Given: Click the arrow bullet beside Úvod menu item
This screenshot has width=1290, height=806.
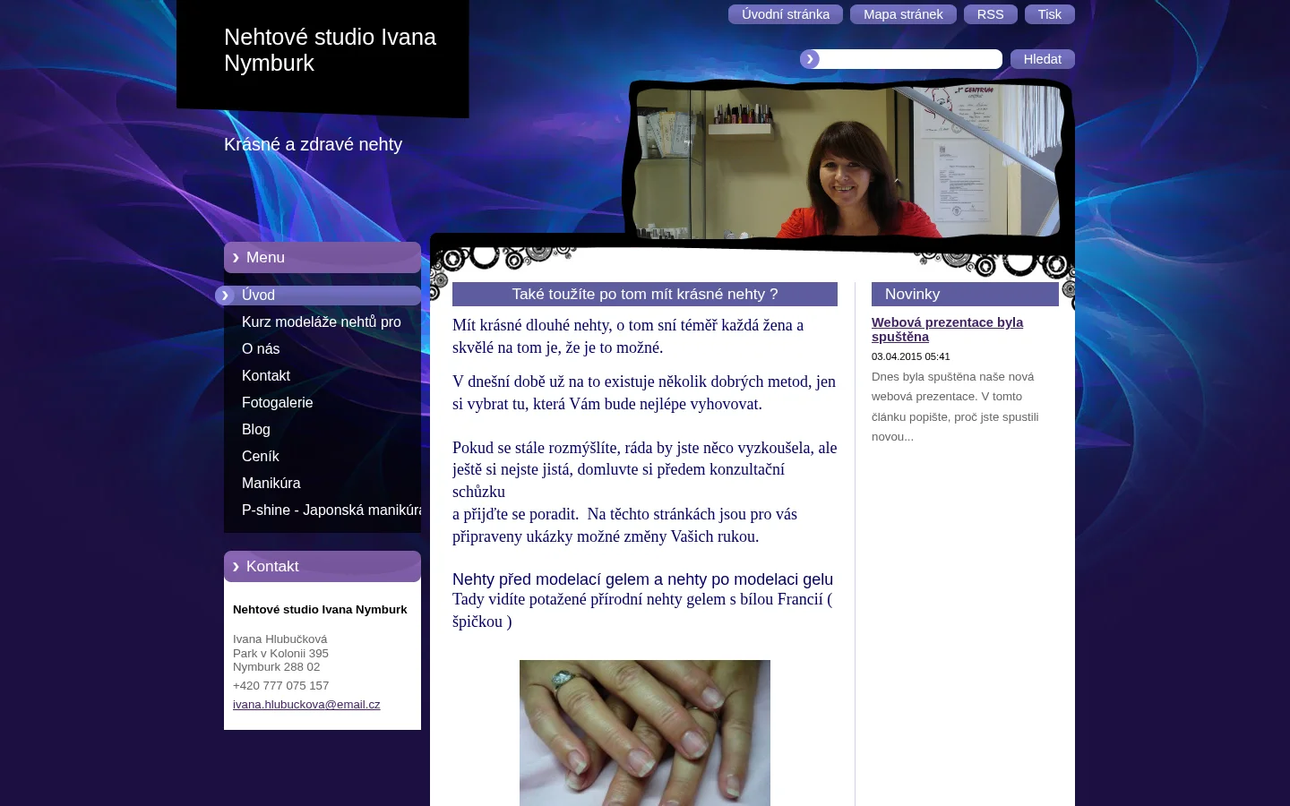Looking at the screenshot, I should point(225,296).
